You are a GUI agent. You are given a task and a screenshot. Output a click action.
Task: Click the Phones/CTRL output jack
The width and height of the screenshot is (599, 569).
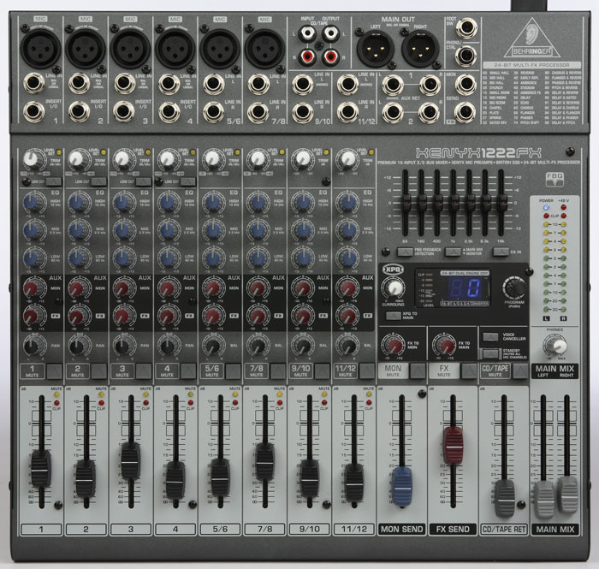[x=466, y=56]
